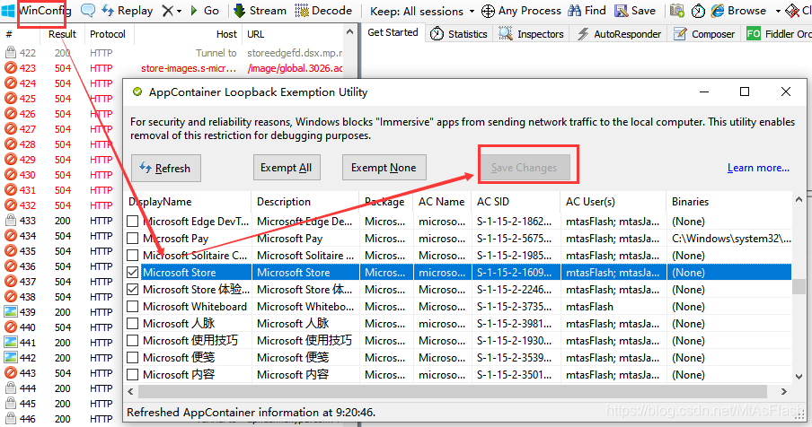Click the Go resume button
The image size is (812, 427).
click(x=205, y=11)
